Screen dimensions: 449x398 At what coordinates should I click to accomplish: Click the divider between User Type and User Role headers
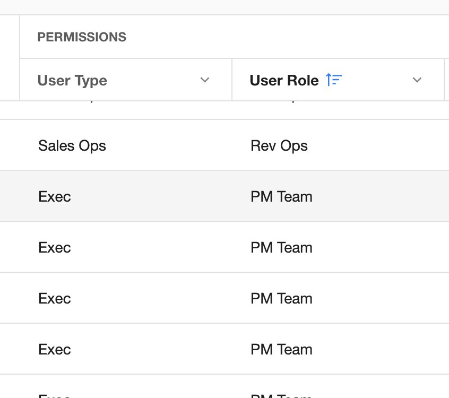232,80
